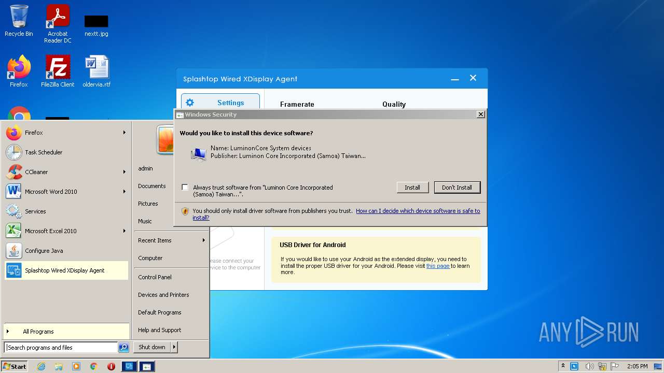
Task: Click the Settings gear icon in Splashtop
Action: click(190, 103)
